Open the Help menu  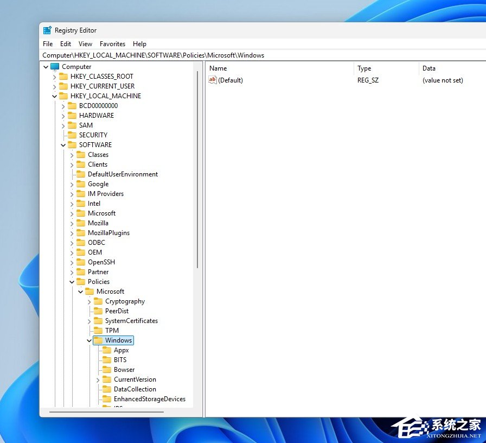click(x=139, y=44)
